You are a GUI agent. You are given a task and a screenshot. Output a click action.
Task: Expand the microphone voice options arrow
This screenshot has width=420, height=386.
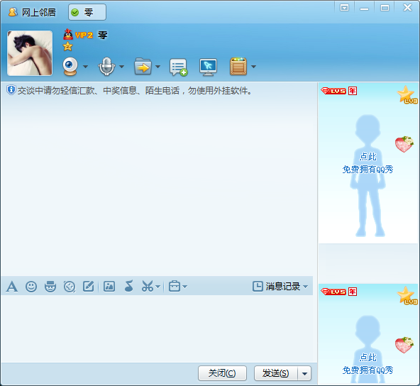[x=121, y=67]
